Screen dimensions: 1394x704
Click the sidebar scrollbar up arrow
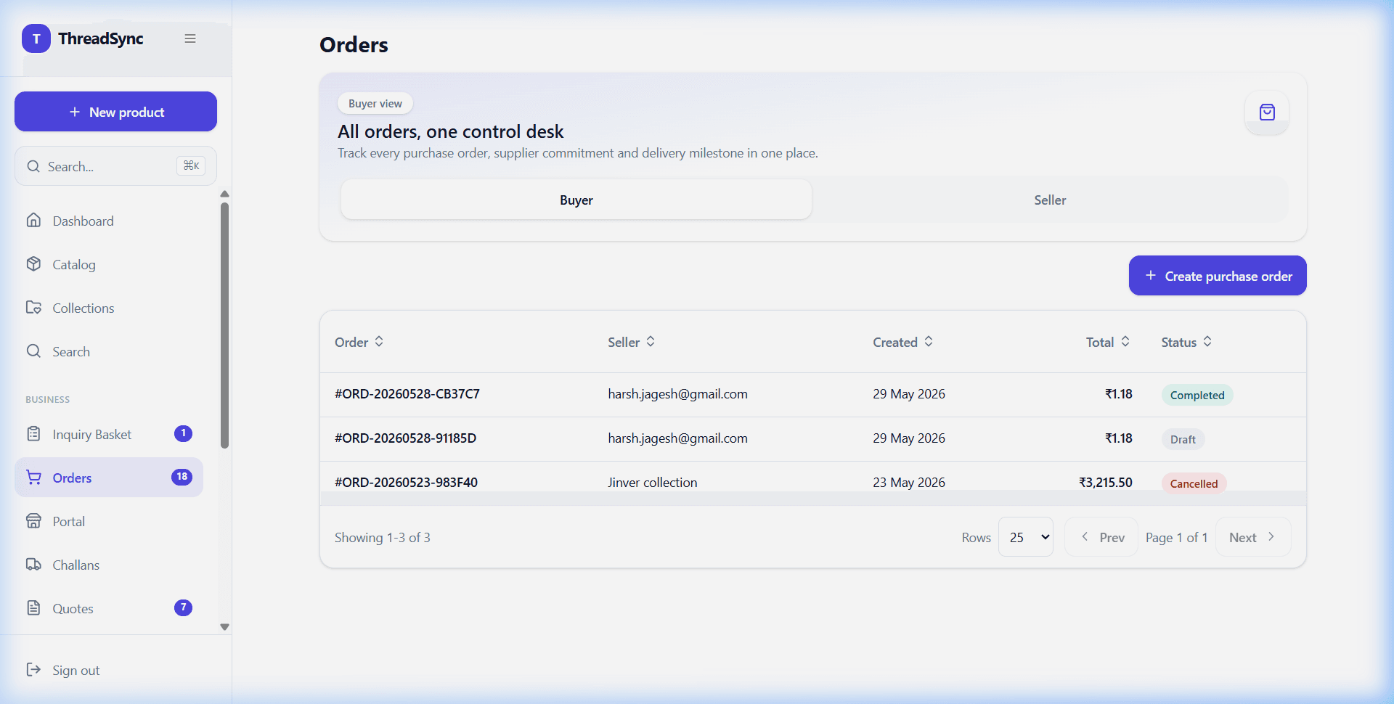click(x=224, y=194)
